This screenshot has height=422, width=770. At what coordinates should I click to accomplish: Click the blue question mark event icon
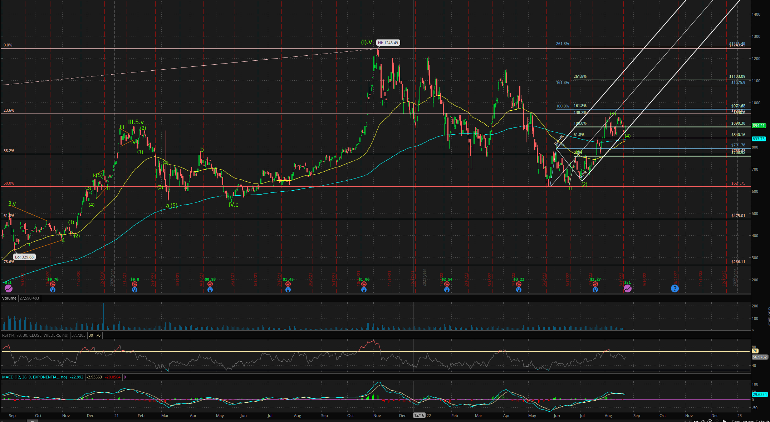tap(675, 288)
